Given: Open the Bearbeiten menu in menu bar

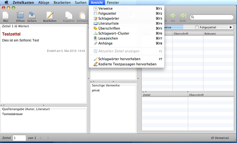Looking at the screenshot, I should click(62, 2).
